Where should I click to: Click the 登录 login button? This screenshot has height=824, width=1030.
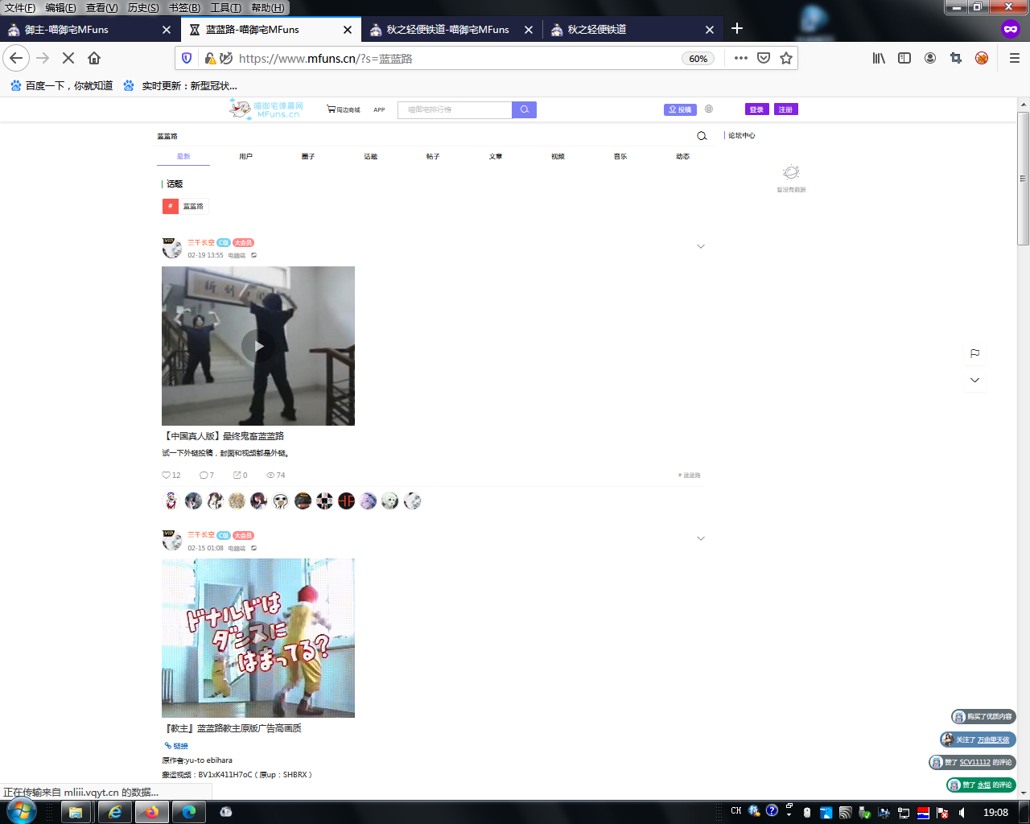click(756, 109)
